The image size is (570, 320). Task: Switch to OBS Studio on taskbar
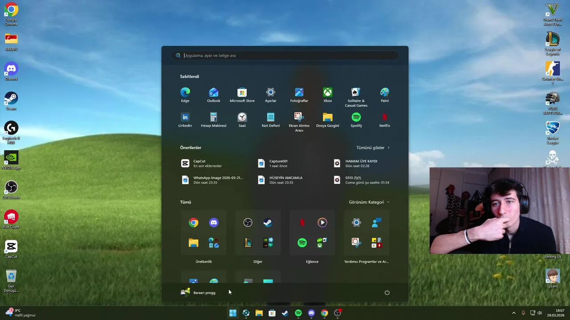(338, 313)
